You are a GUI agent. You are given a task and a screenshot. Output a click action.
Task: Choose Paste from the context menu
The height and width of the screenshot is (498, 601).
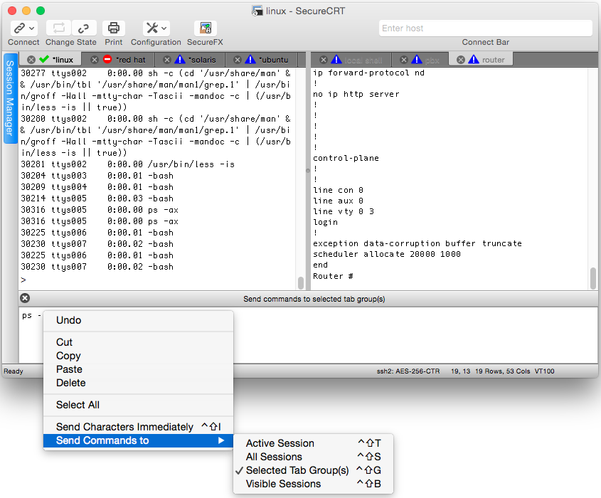tap(69, 369)
